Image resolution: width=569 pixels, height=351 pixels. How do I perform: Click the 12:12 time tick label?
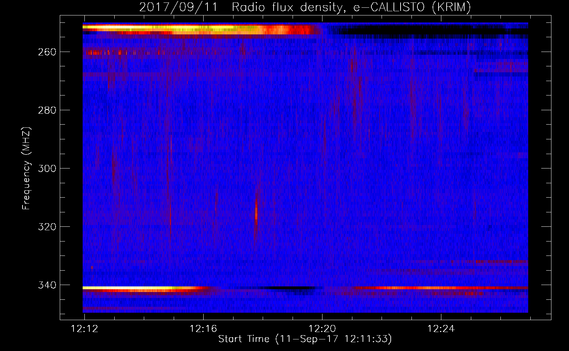click(84, 329)
